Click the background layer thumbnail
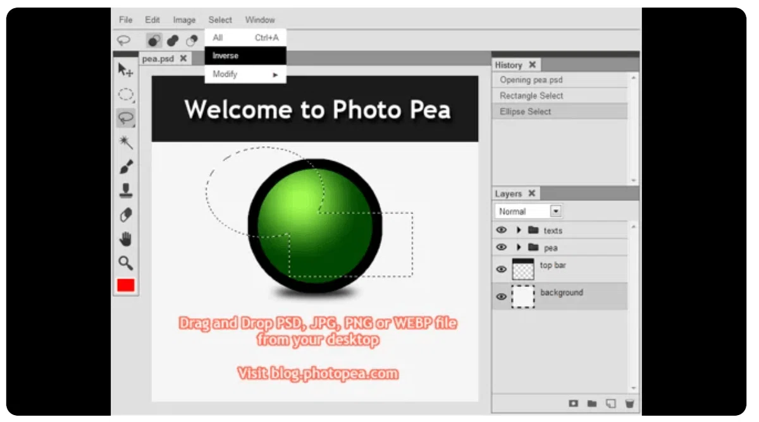 coord(523,296)
